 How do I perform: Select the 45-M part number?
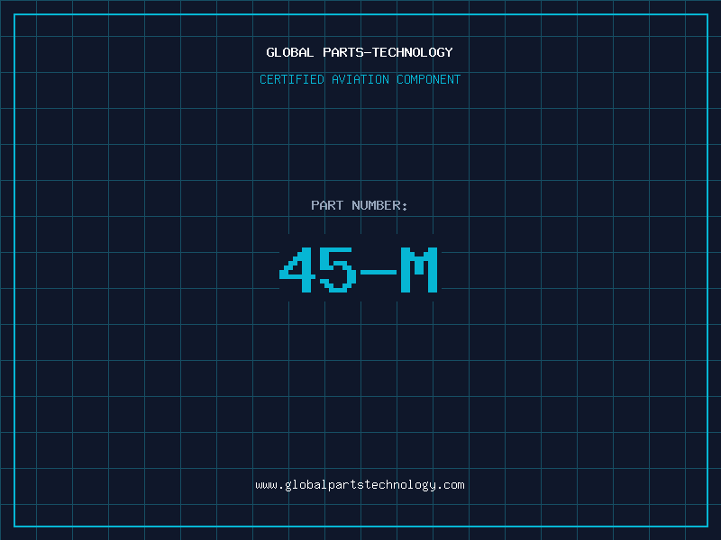tap(359, 269)
